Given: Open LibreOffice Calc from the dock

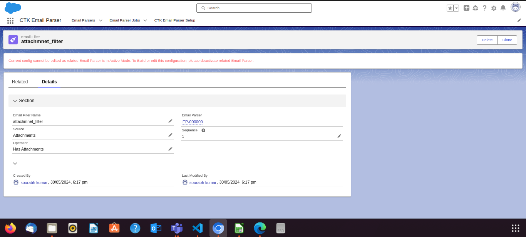Looking at the screenshot, I should pos(239,228).
